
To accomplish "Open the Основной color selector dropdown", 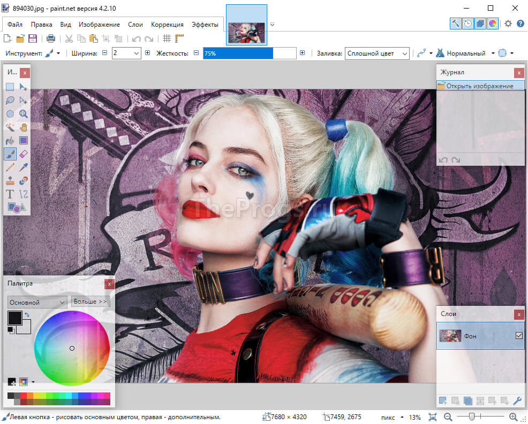I will point(37,302).
